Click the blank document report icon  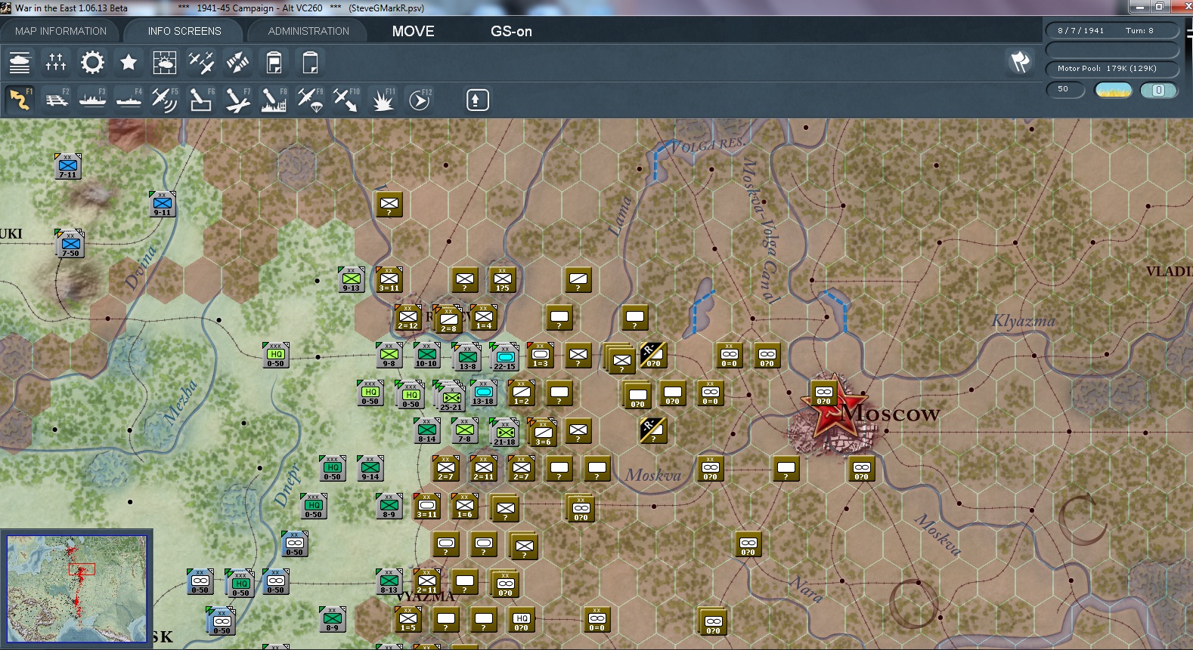pos(310,62)
